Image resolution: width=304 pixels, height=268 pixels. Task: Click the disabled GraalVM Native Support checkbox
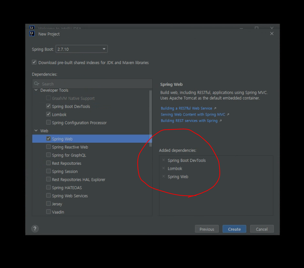[x=48, y=98]
